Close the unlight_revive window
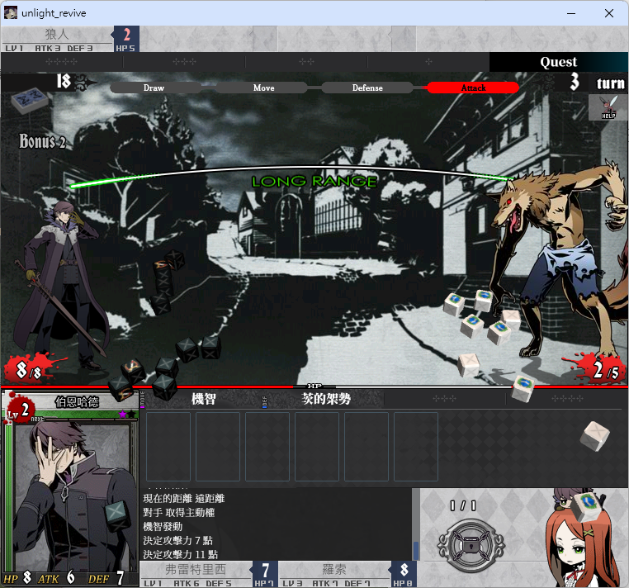This screenshot has width=629, height=588. pos(609,13)
